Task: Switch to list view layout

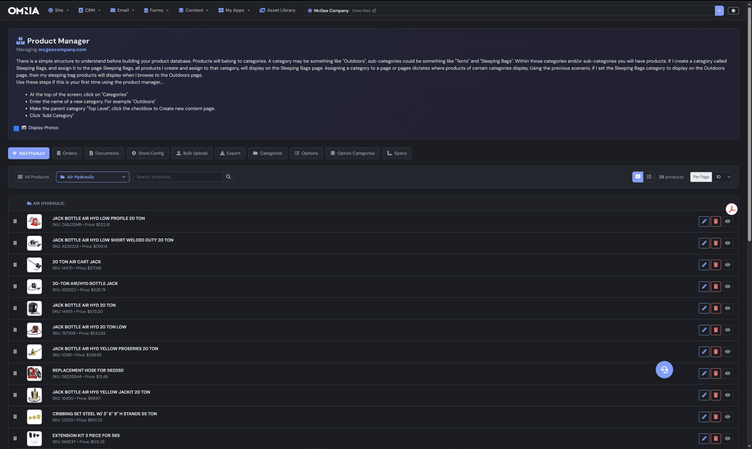Action: pos(649,177)
